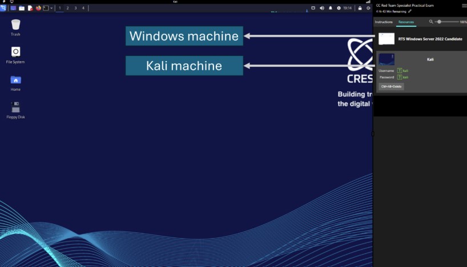
Task: Open the Kali applications menu icon
Action: point(3,8)
